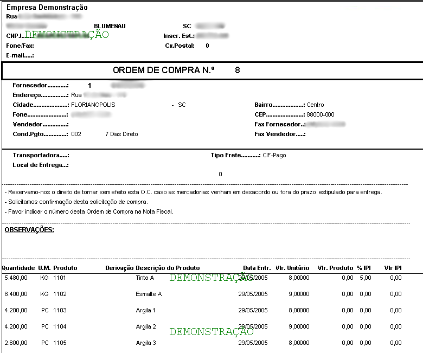Click the 'OBSERVAÇÕES:' heading

point(29,230)
